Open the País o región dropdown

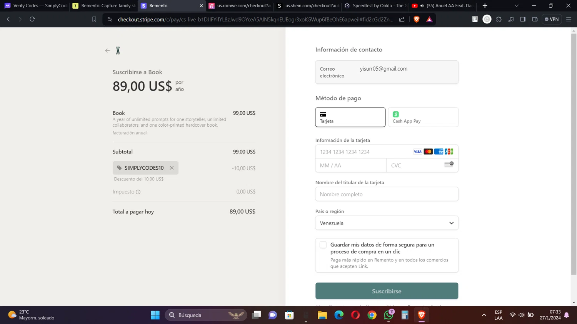387,223
